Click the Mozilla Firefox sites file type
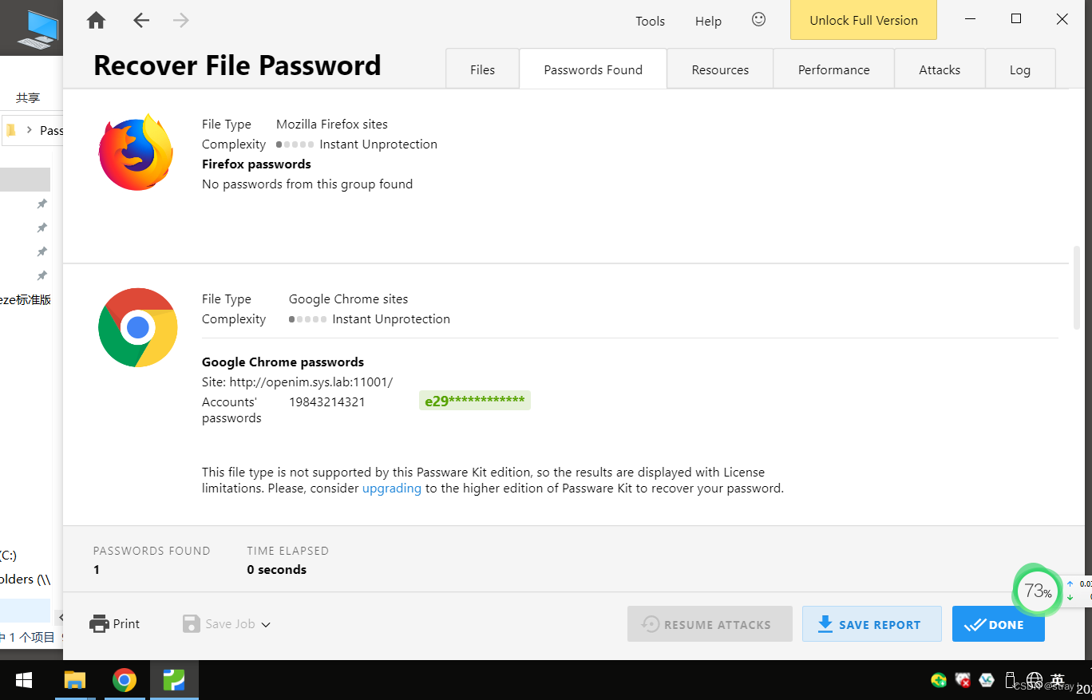 pyautogui.click(x=332, y=125)
